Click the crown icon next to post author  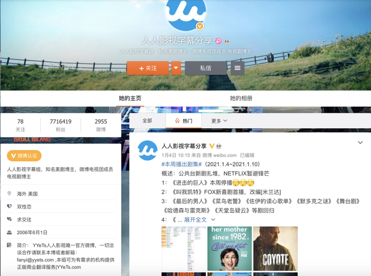point(219,146)
